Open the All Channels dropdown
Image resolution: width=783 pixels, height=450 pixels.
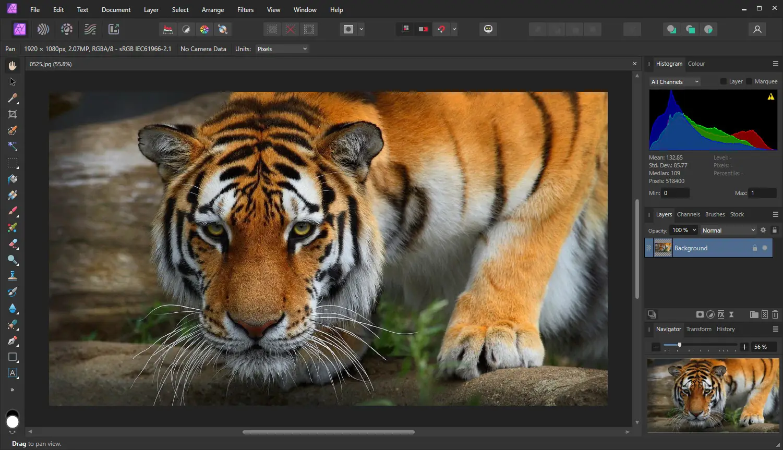point(674,82)
